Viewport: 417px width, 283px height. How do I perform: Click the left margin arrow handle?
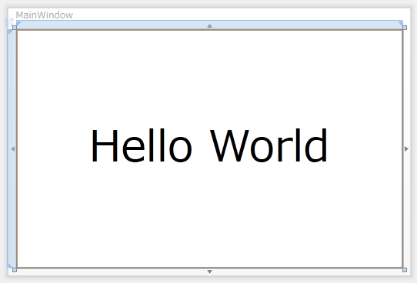point(12,149)
